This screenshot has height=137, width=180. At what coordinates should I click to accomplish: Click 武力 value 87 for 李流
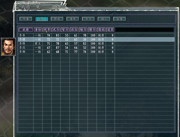[57, 48]
